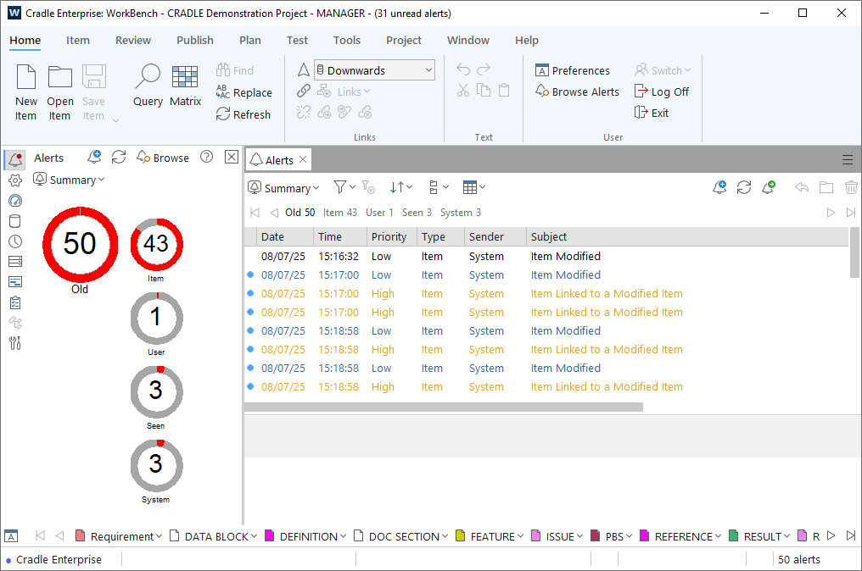Click the clock history sidebar icon
862x571 pixels.
tap(15, 241)
